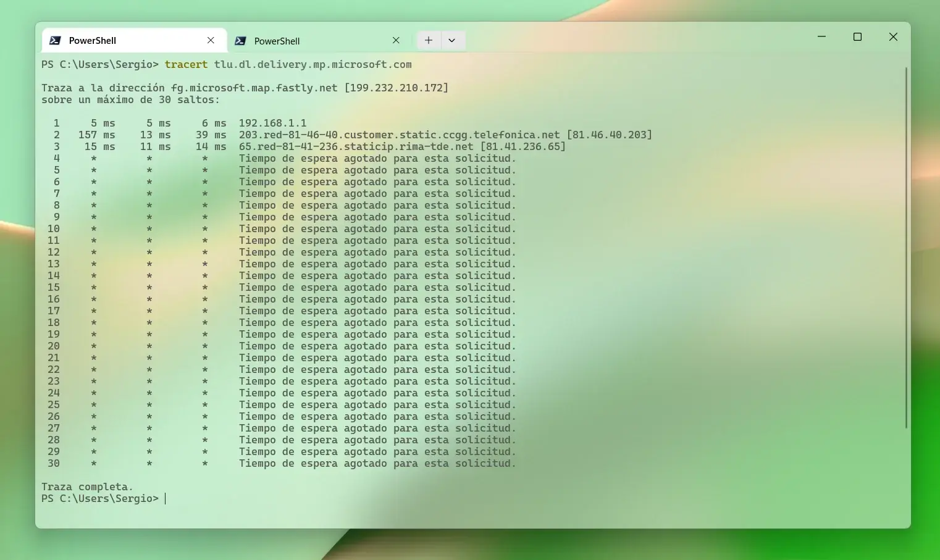This screenshot has width=940, height=560.
Task: Click the rima-tde.net hostname on hop 3
Action: coord(356,146)
